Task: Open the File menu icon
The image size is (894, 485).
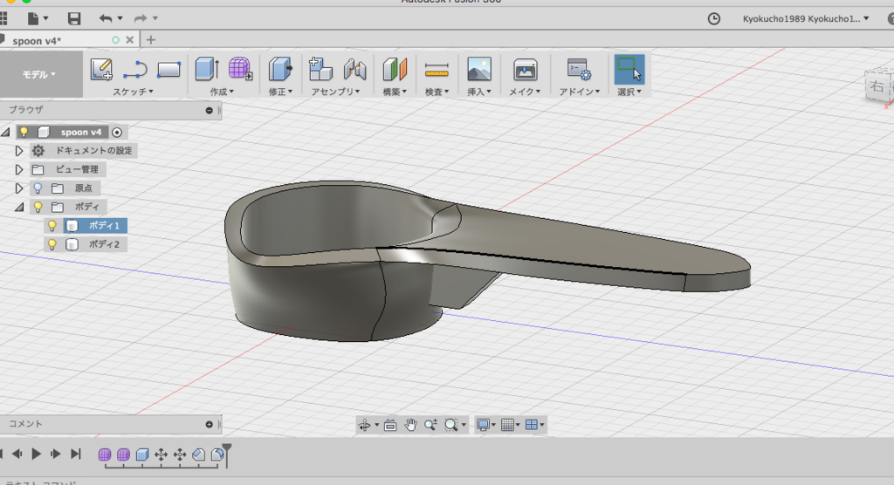Action: pyautogui.click(x=34, y=19)
